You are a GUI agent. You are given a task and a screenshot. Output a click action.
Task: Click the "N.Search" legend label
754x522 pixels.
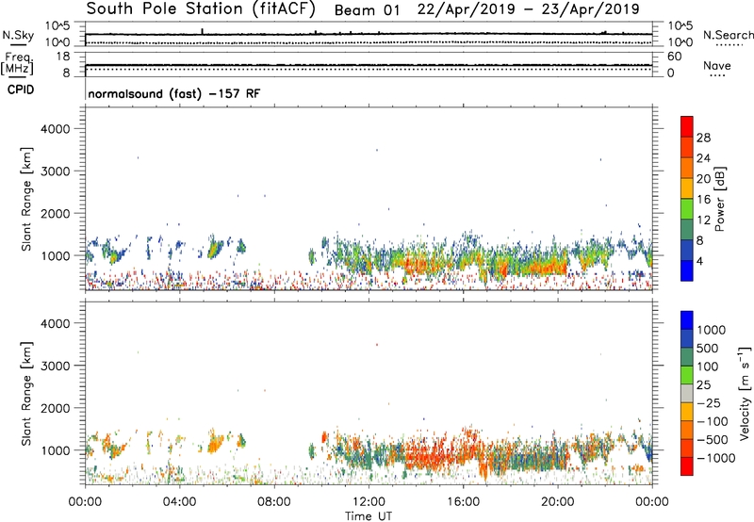[x=729, y=35]
